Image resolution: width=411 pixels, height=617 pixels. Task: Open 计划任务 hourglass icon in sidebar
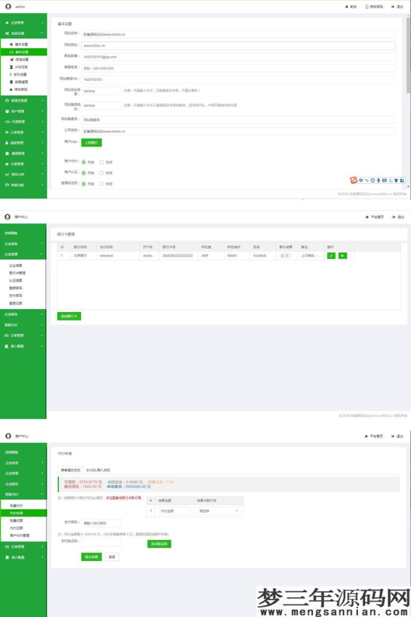coord(11,67)
